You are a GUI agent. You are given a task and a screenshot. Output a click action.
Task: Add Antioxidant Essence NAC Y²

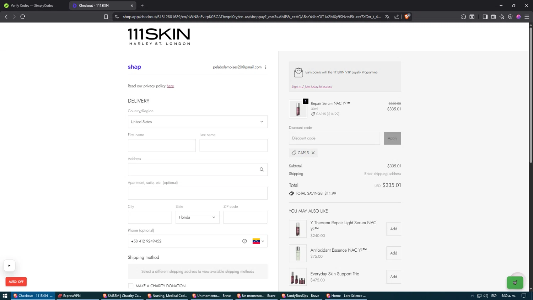tap(394, 253)
